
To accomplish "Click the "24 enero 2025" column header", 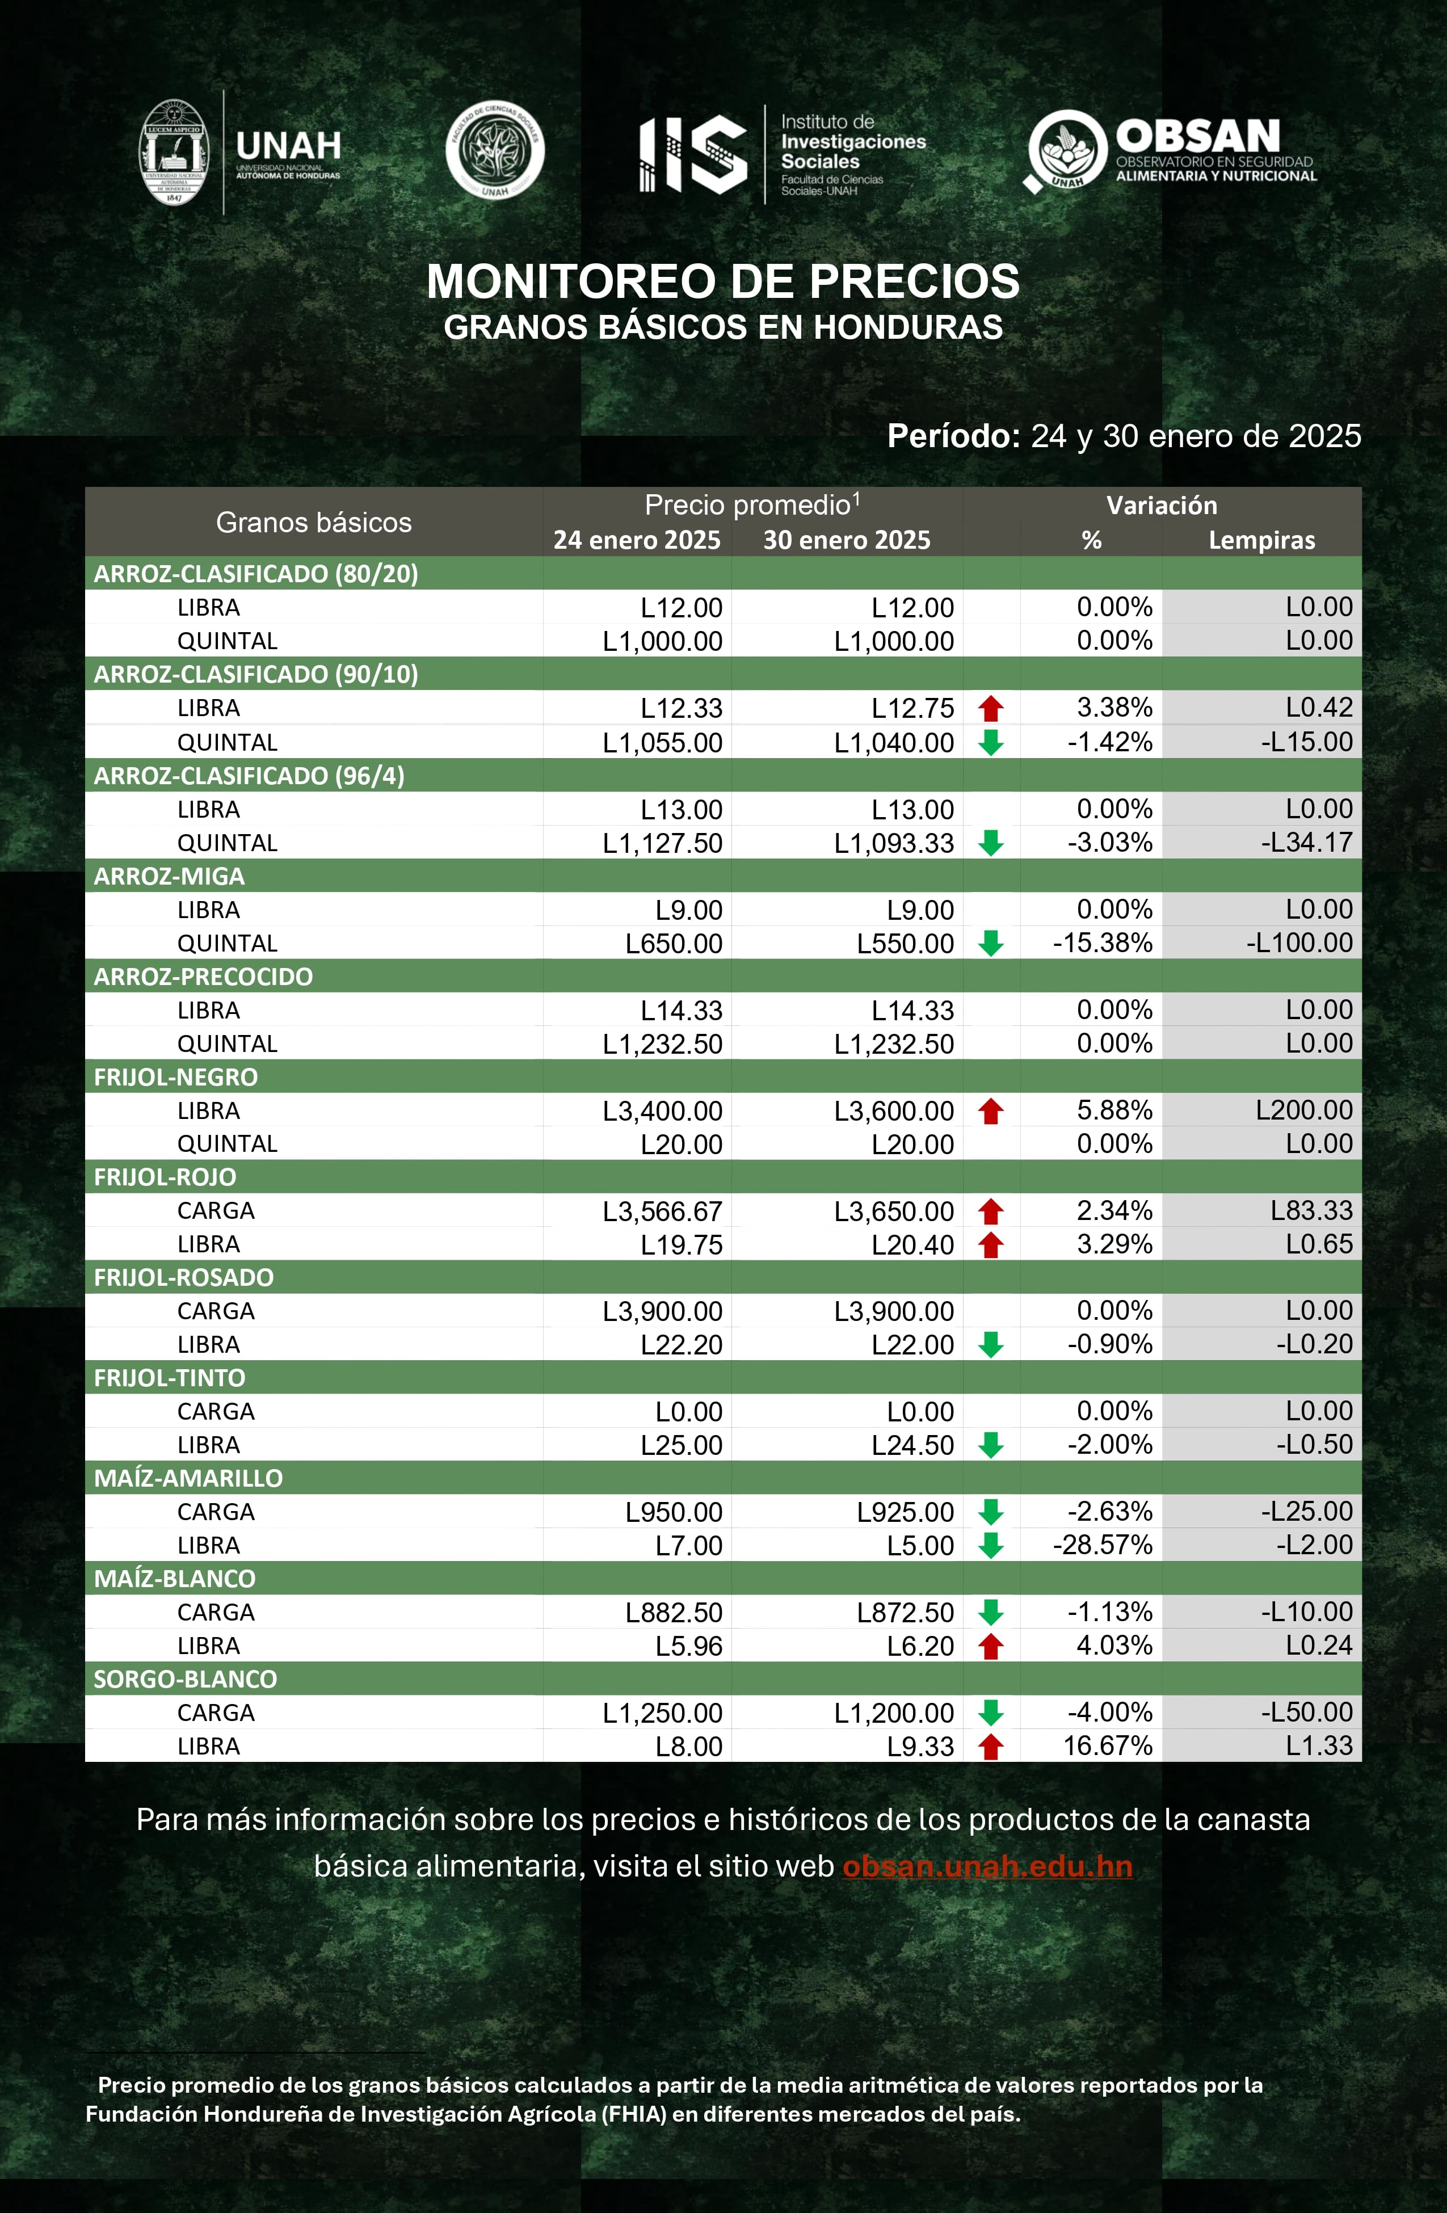I will [637, 540].
